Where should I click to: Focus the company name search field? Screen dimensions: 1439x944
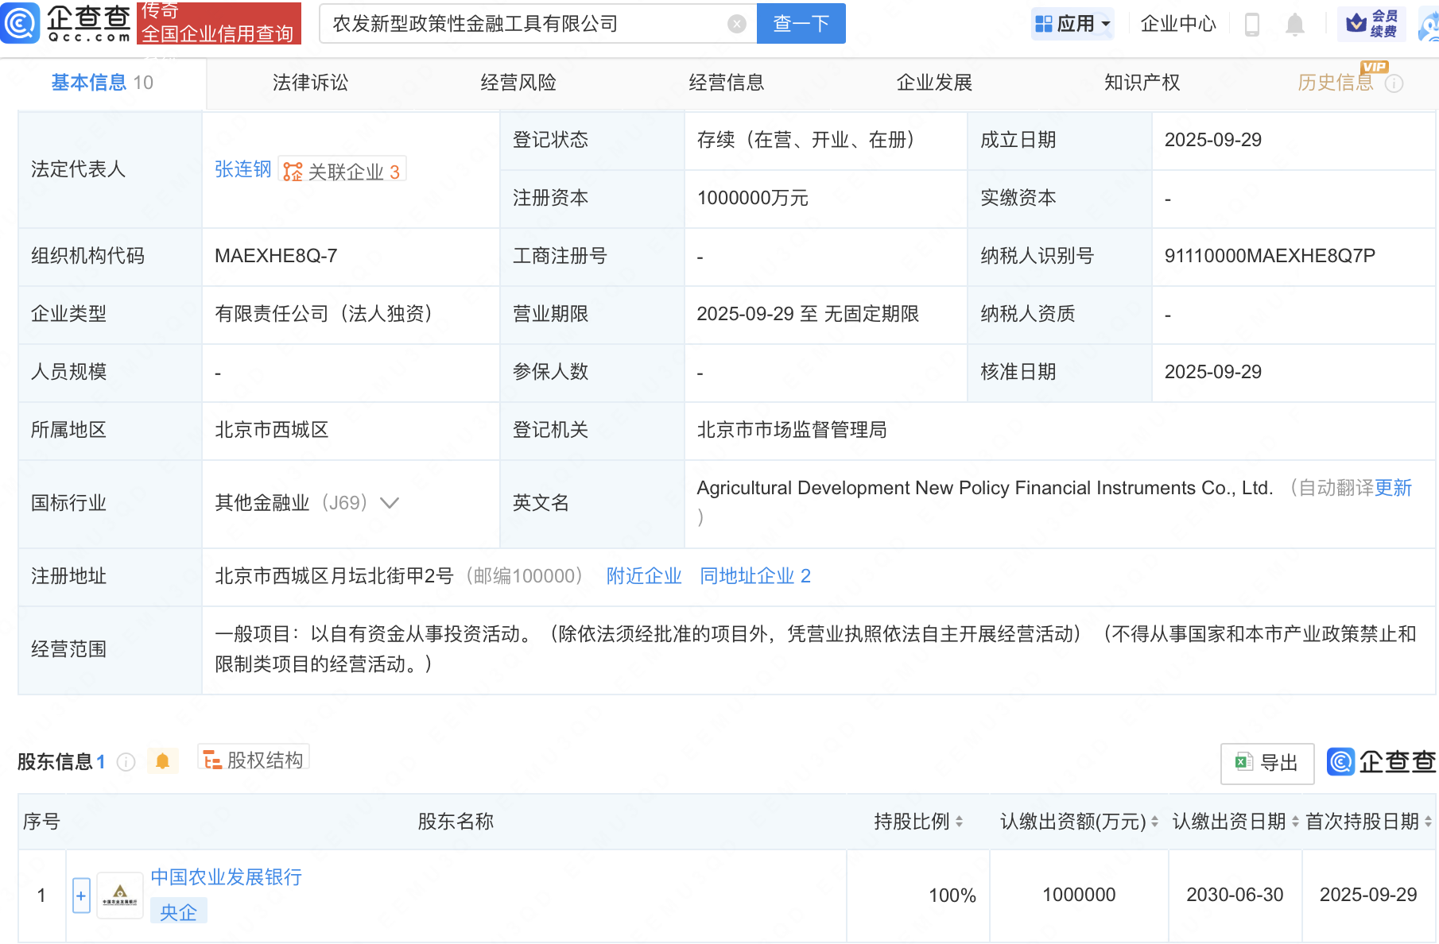click(525, 24)
